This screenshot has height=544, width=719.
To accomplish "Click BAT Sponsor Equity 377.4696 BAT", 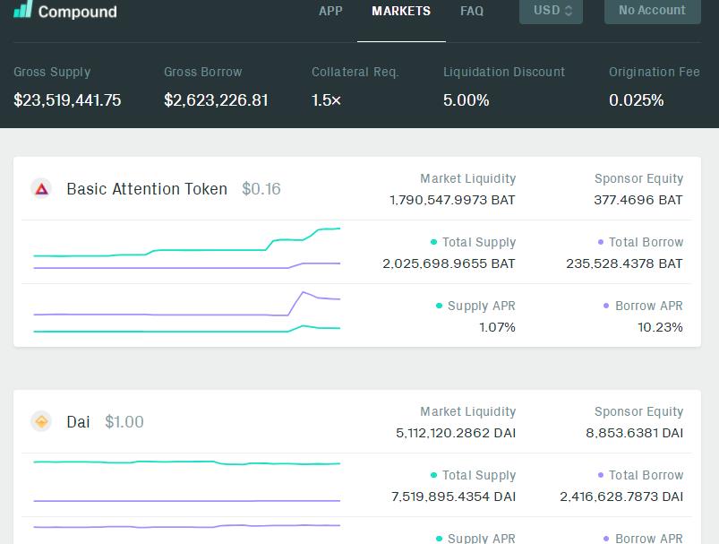I will [638, 200].
